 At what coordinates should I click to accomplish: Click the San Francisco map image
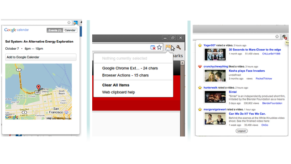click(x=39, y=91)
